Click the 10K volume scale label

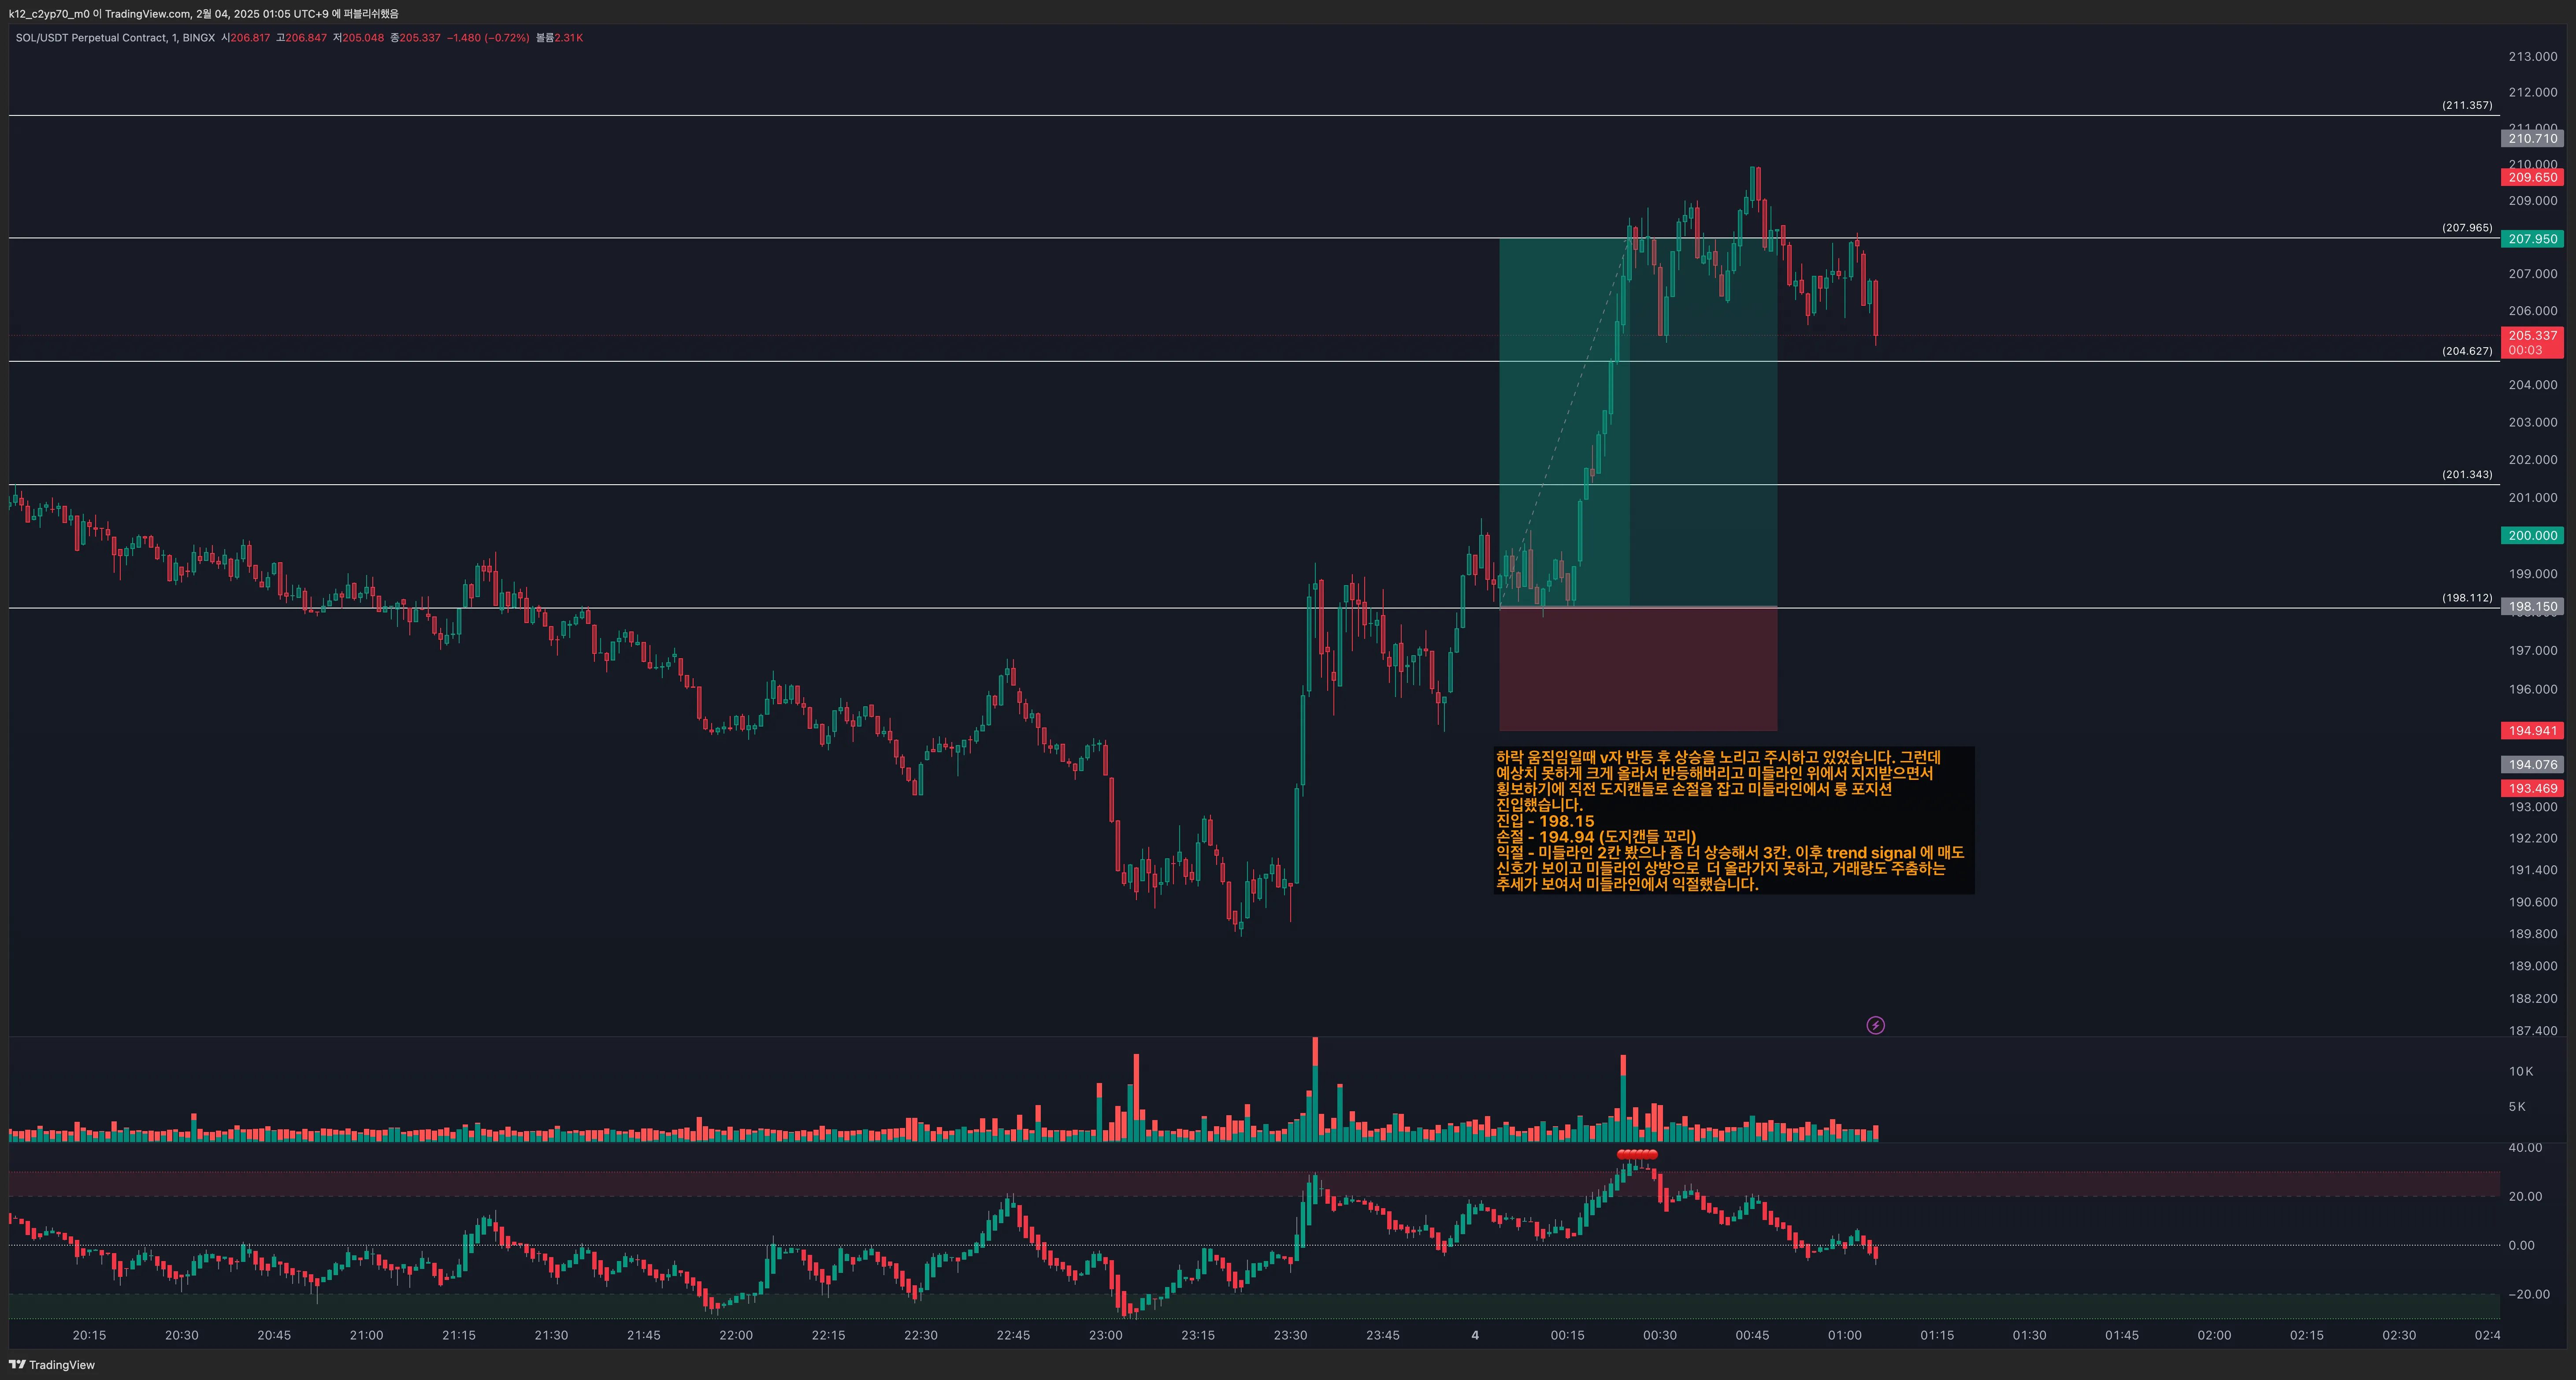coord(2520,1071)
